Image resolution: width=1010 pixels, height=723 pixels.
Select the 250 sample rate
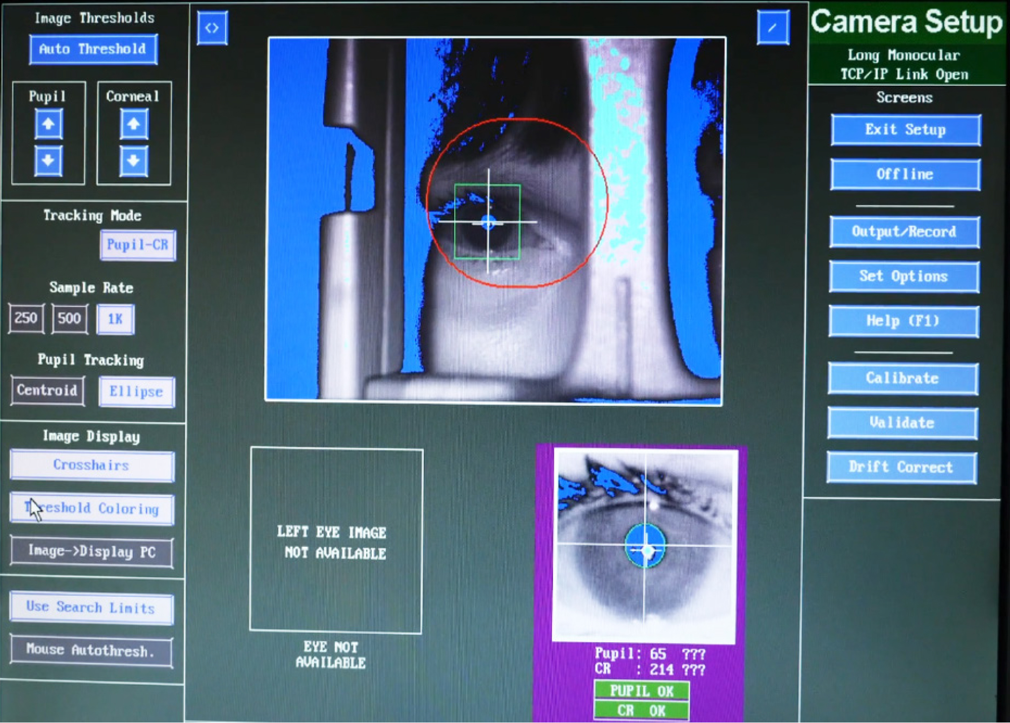[x=26, y=319]
